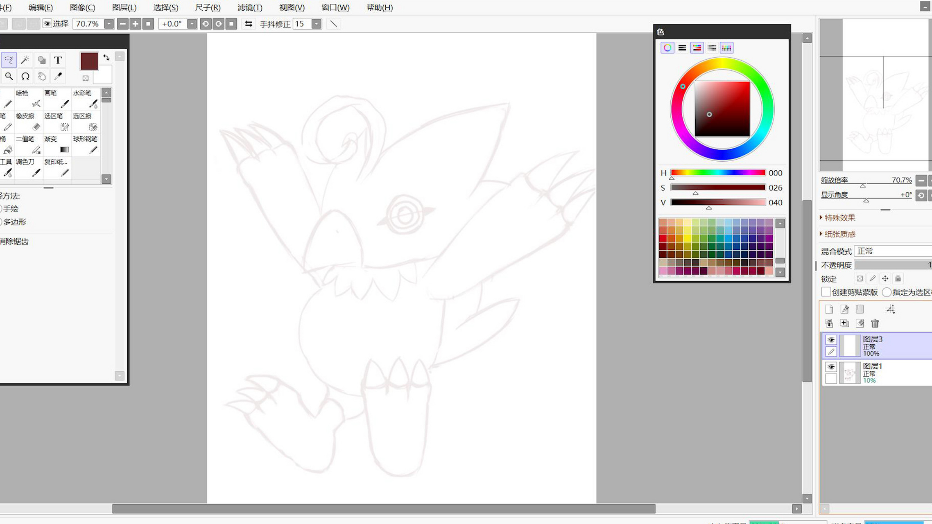Flip the canvas view horizontally
Viewport: 932px width, 524px height.
pyautogui.click(x=249, y=24)
